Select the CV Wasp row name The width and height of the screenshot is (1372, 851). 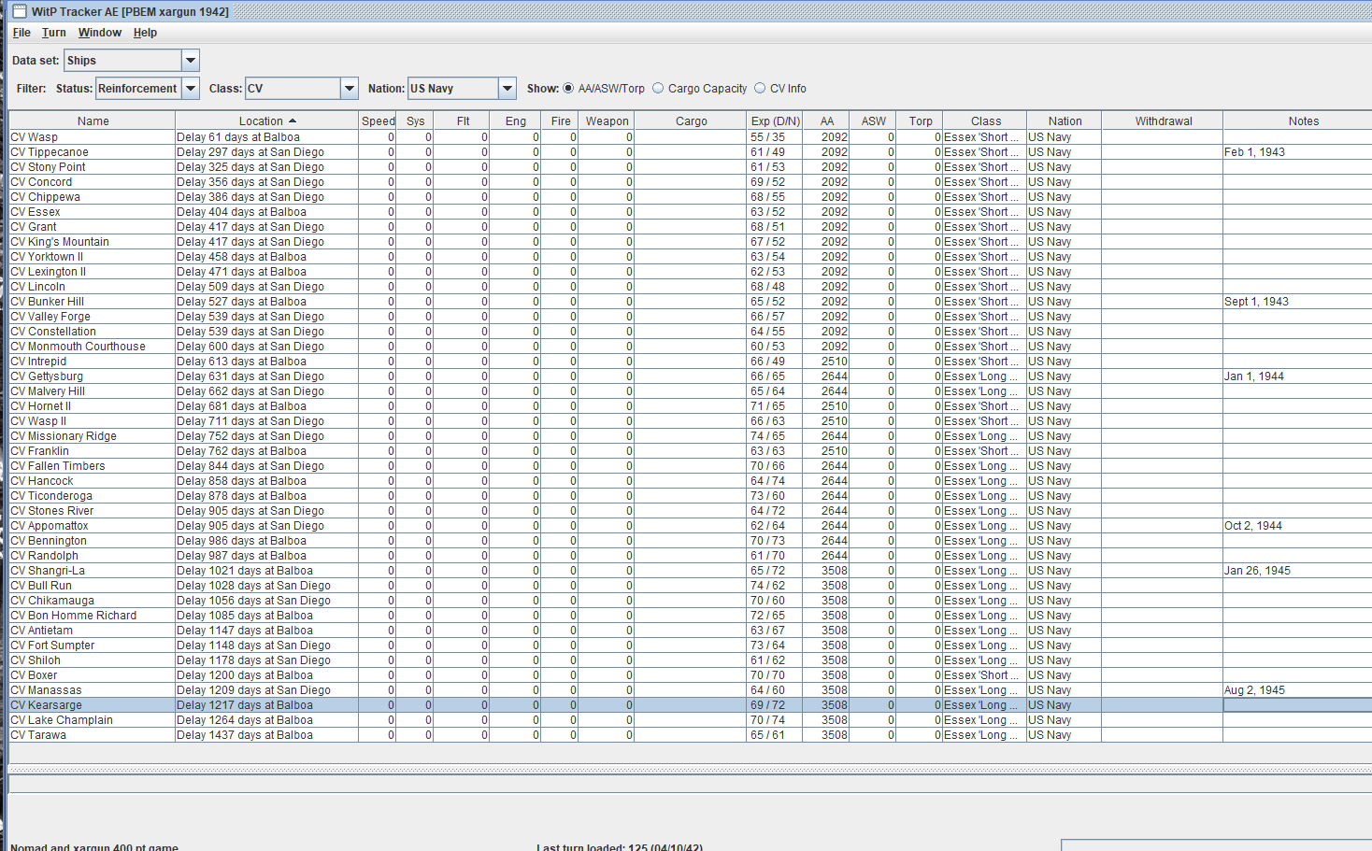(x=35, y=137)
